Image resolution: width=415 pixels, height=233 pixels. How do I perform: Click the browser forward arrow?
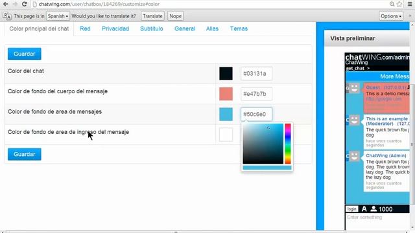coord(15,4)
